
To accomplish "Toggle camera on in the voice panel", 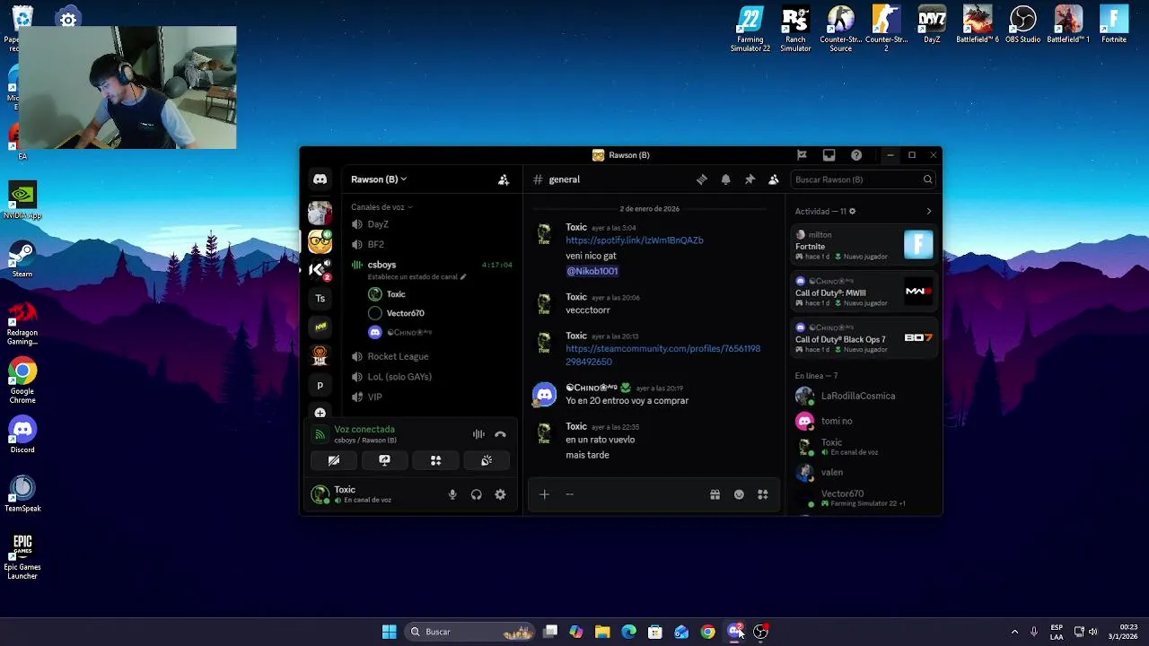I will click(x=333, y=460).
